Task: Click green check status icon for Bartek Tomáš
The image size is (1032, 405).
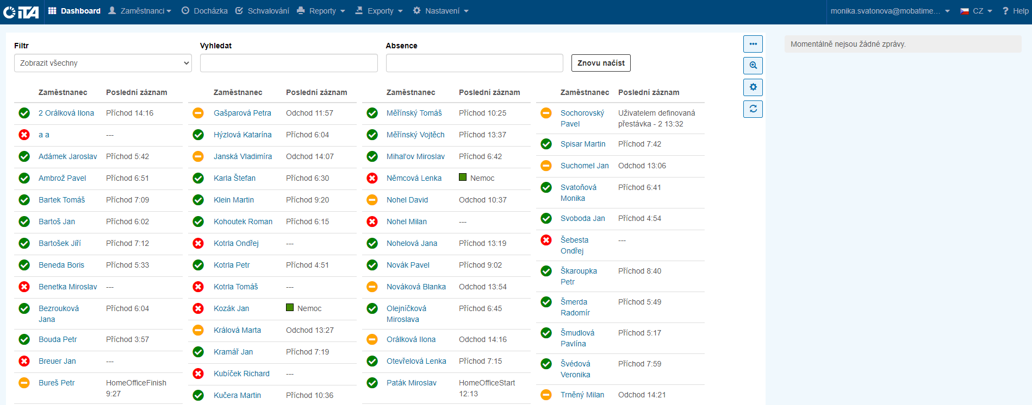Action: click(x=24, y=200)
